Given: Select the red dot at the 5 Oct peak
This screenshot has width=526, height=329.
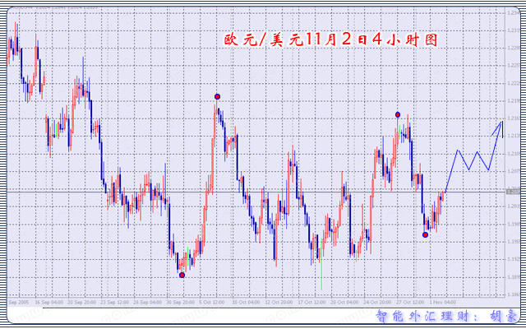Looking at the screenshot, I should pyautogui.click(x=217, y=97).
